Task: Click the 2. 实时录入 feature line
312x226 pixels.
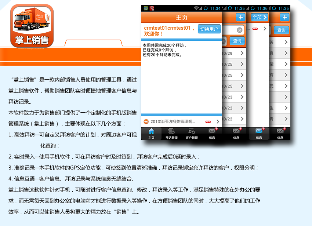Action: (x=104, y=157)
